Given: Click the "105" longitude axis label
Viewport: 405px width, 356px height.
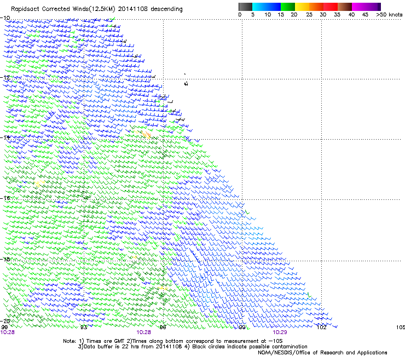Looking at the screenshot, I should (401, 328).
